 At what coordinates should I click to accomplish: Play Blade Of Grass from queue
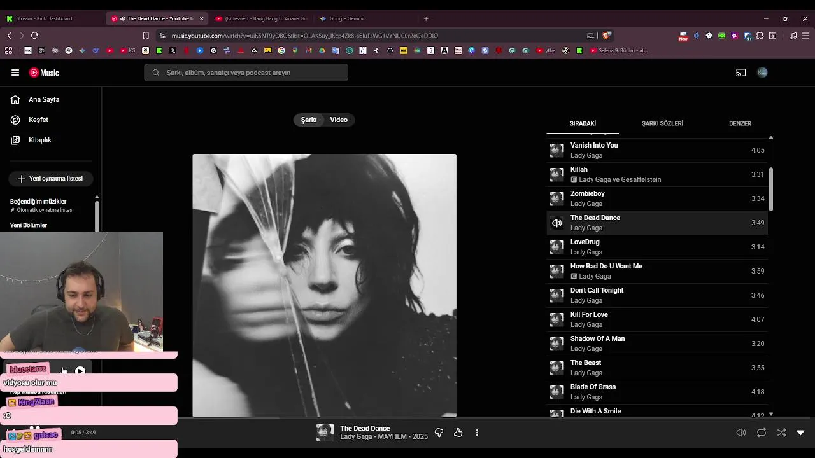point(657,392)
